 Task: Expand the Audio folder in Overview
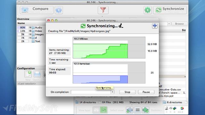[30, 27]
